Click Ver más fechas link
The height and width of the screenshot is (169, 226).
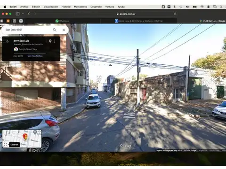click(x=35, y=56)
